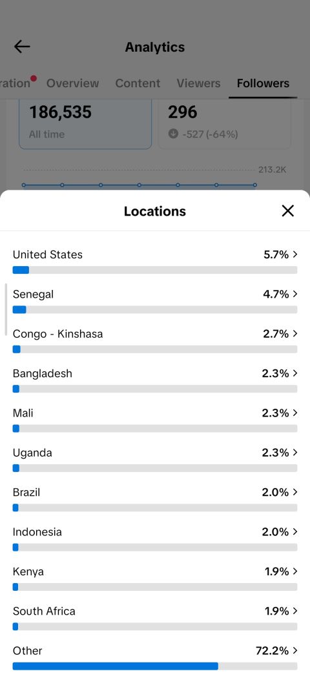Screen dimensions: 310x689
Task: Select the Followers tab
Action: pos(263,83)
